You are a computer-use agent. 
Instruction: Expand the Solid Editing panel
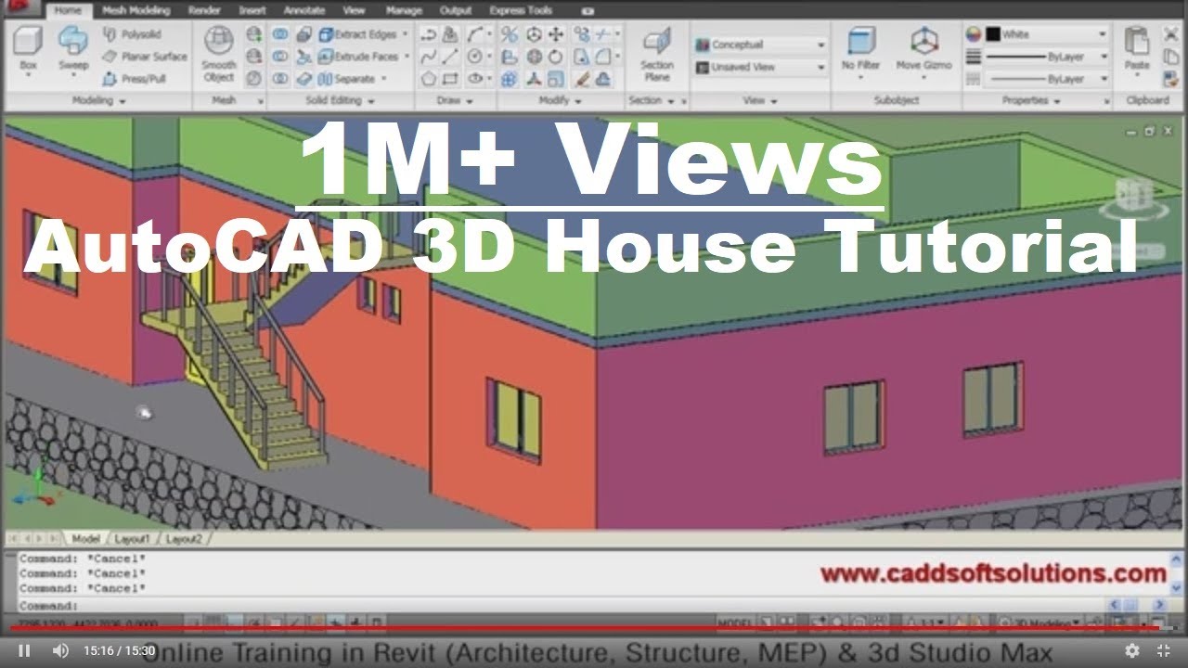(x=341, y=100)
